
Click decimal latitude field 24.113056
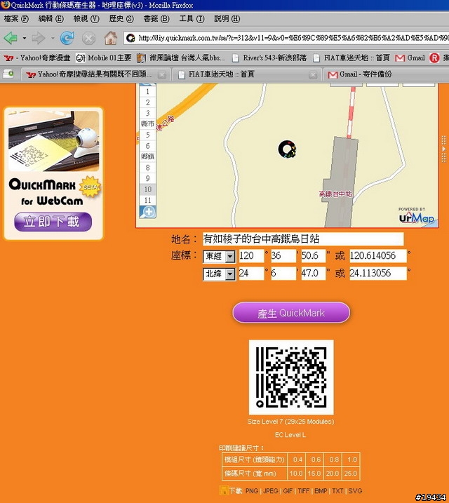pyautogui.click(x=378, y=274)
